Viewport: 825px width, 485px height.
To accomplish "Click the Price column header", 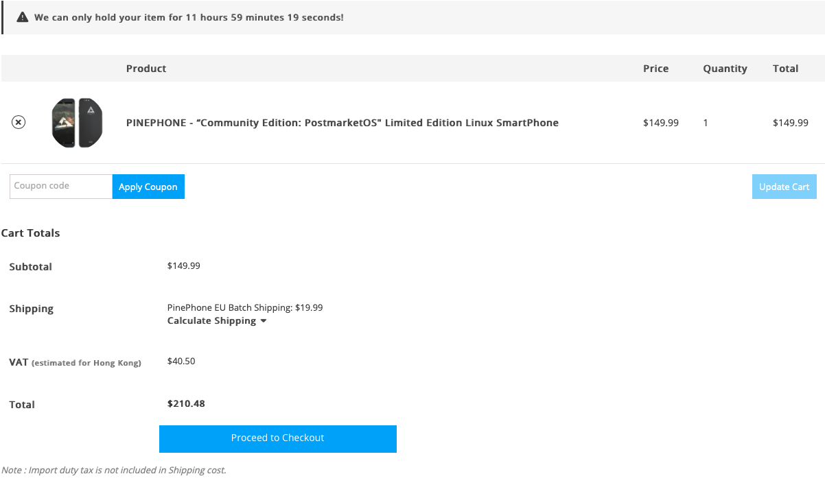I will click(655, 69).
